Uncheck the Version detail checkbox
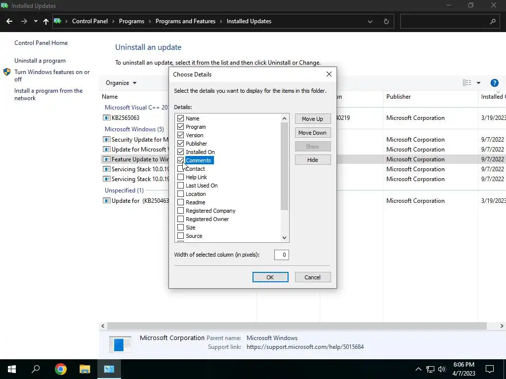Screen dimensions: 506x379 coord(181,135)
